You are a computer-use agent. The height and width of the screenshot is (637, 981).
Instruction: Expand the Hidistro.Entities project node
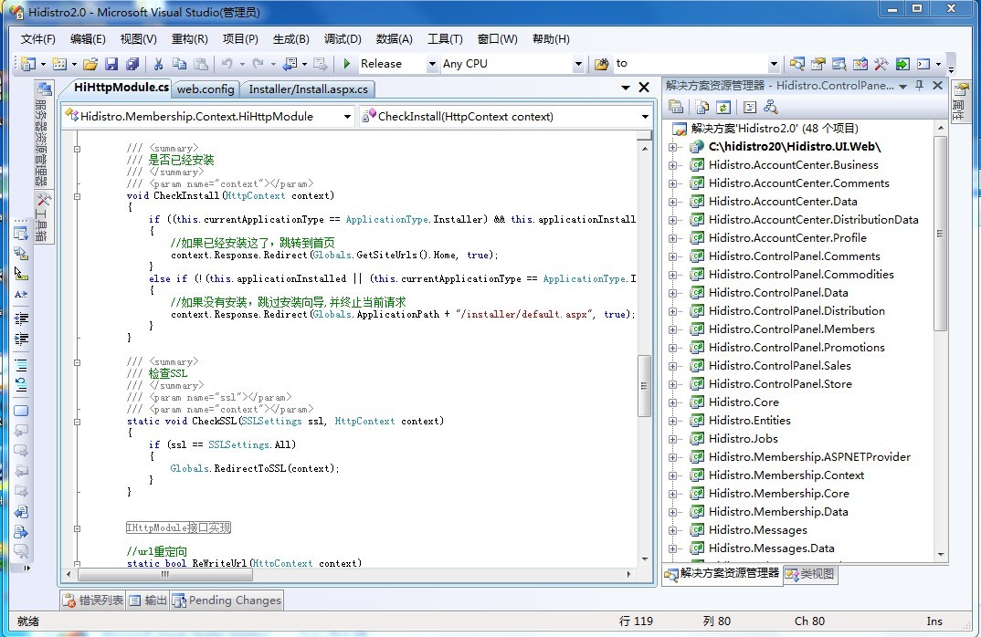[672, 421]
